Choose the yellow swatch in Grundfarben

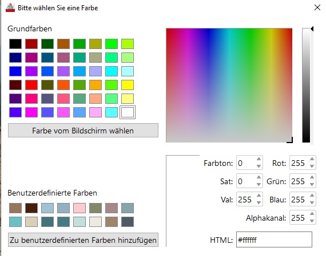tap(128, 85)
